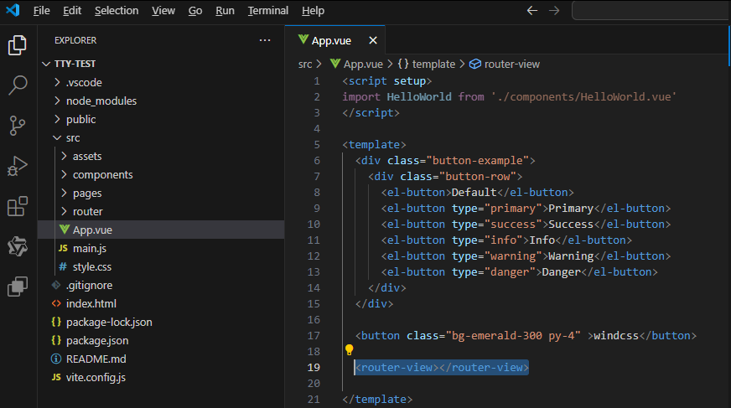
Task: Close the App.vue editor tab
Action: 373,40
